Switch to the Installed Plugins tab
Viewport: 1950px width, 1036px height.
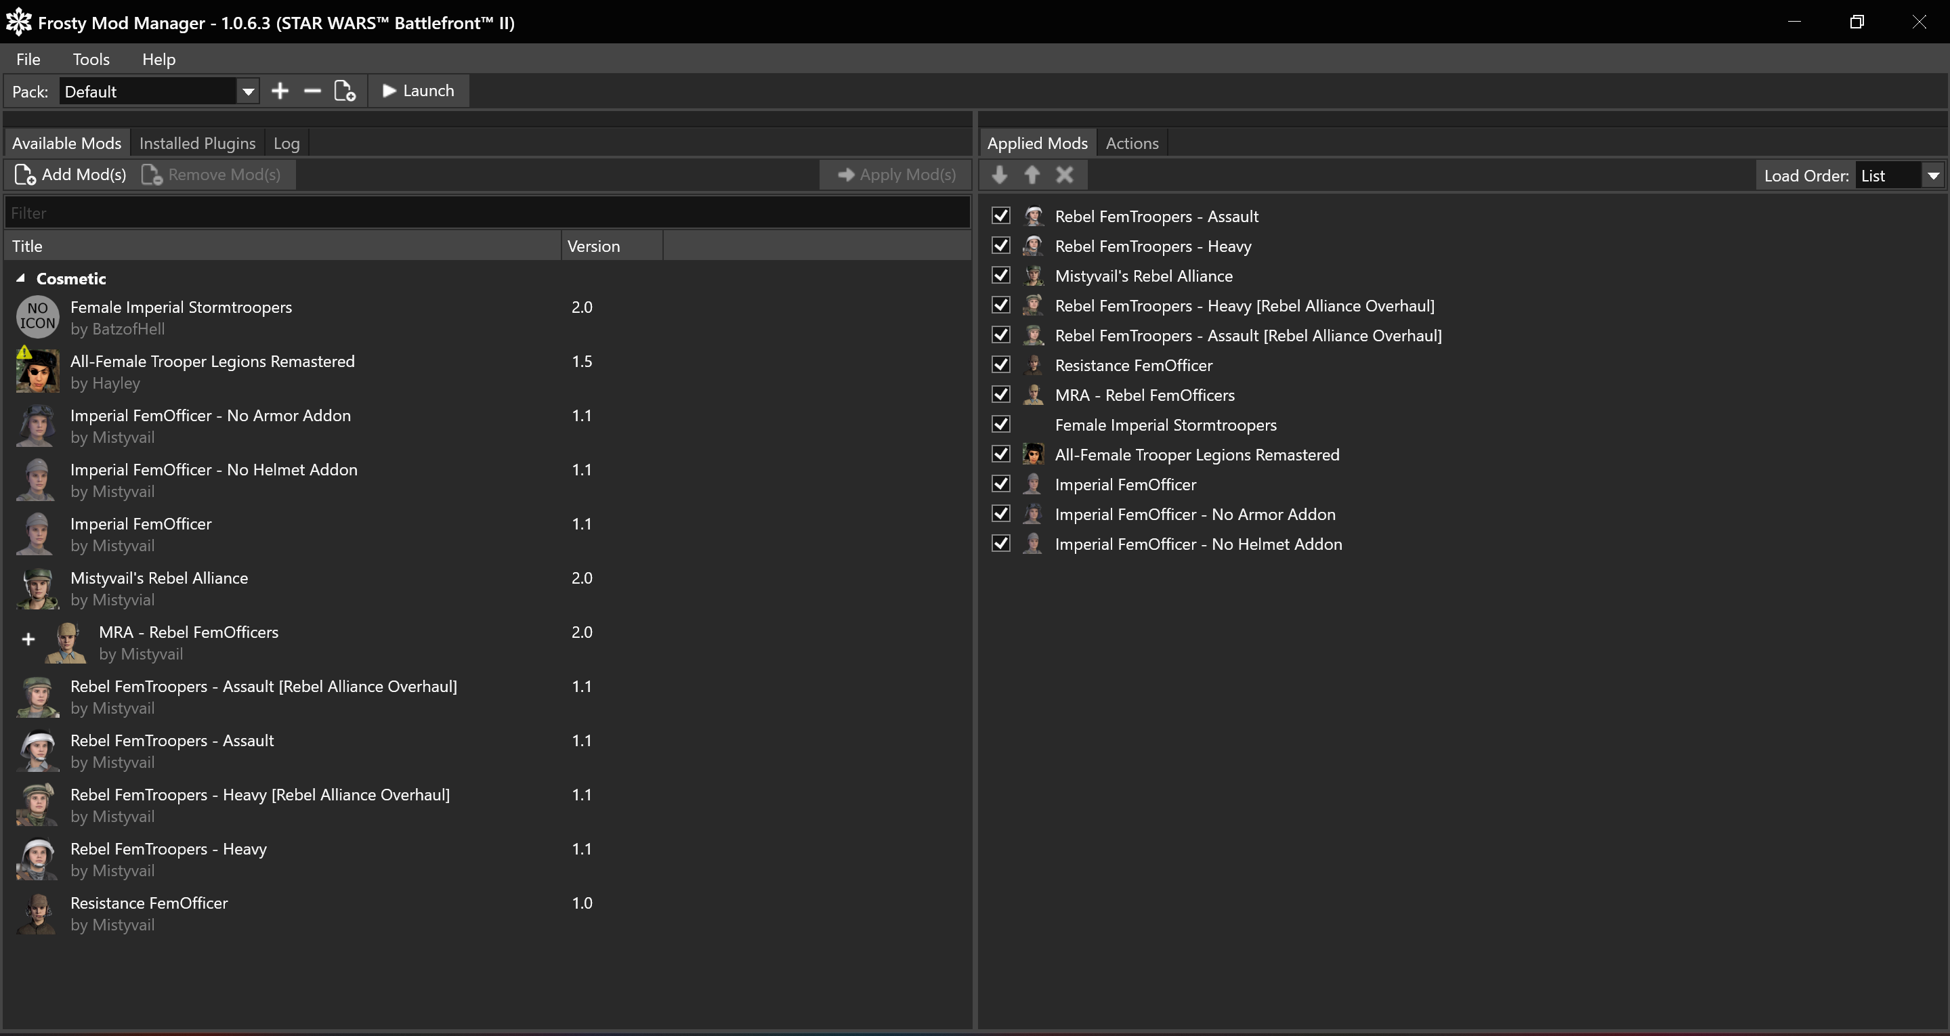pos(197,144)
